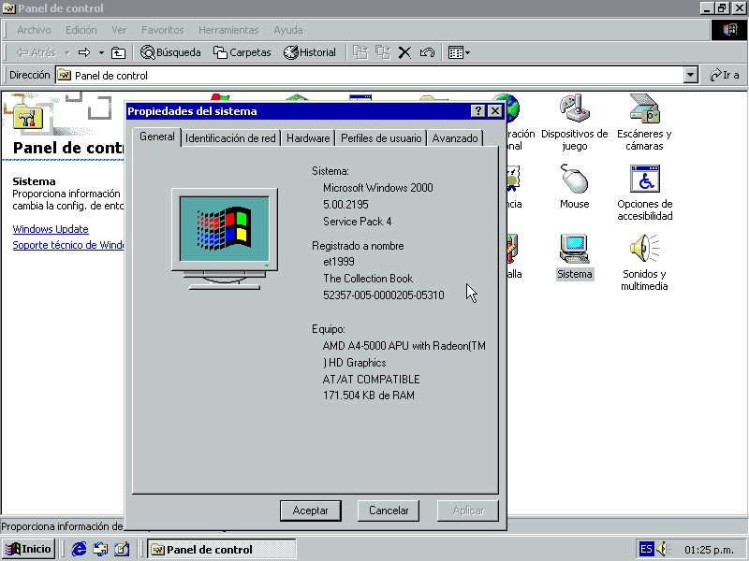The height and width of the screenshot is (561, 749).
Task: Toggle the Carpetas pane button
Action: pos(242,52)
